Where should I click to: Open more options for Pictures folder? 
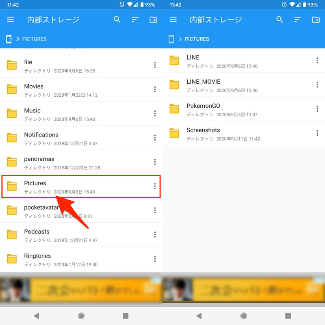point(155,186)
